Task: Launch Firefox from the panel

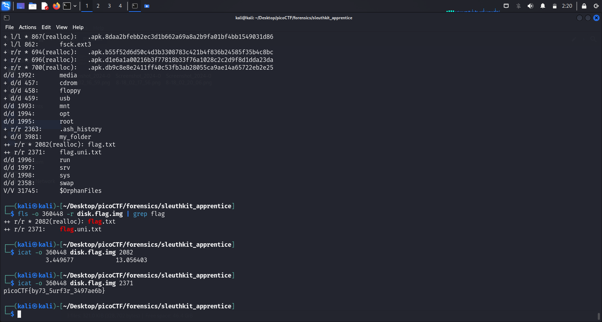Action: (56, 6)
